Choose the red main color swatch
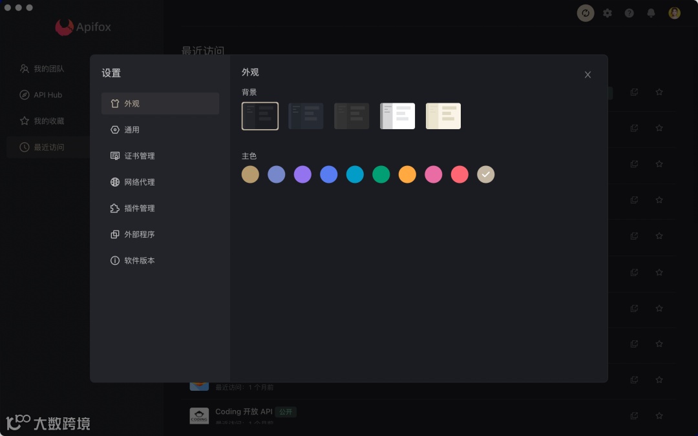Viewport: 698px width, 436px height. (x=460, y=174)
